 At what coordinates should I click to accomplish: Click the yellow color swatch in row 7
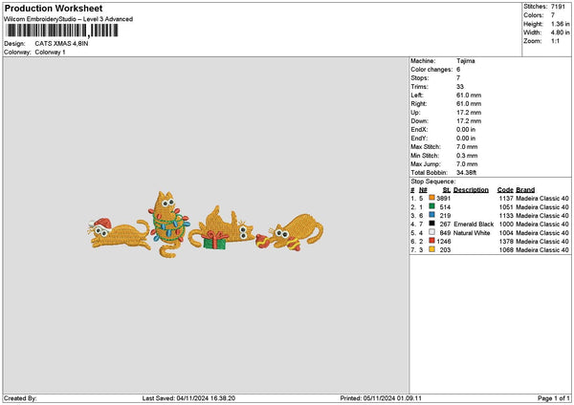(x=432, y=249)
